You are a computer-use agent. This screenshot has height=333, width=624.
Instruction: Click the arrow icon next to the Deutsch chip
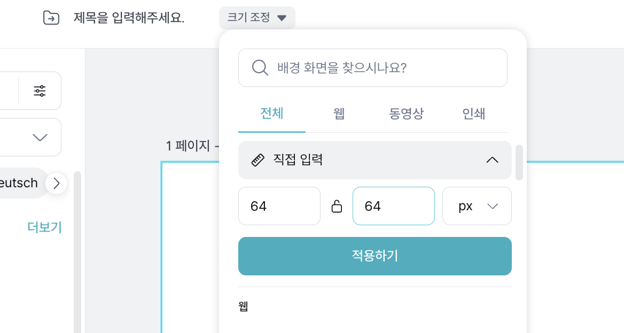tap(56, 183)
